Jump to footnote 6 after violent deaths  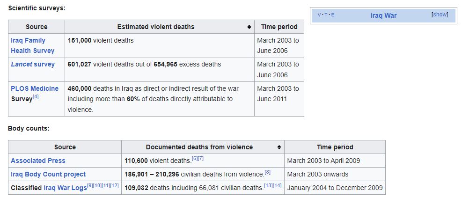click(195, 159)
